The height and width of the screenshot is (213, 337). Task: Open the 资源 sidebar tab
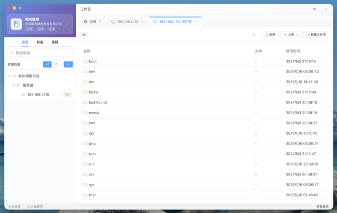pyautogui.click(x=25, y=42)
